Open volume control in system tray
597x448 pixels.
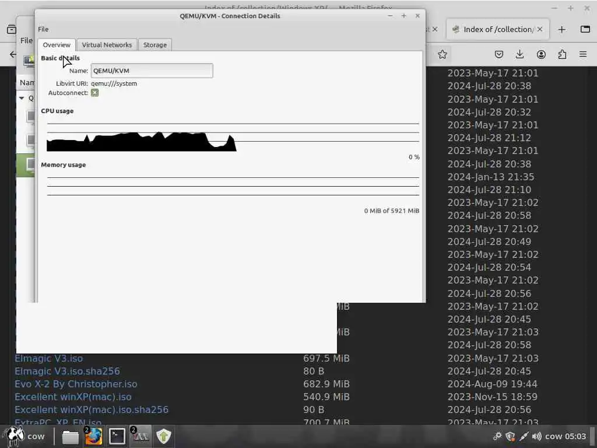[x=536, y=436]
